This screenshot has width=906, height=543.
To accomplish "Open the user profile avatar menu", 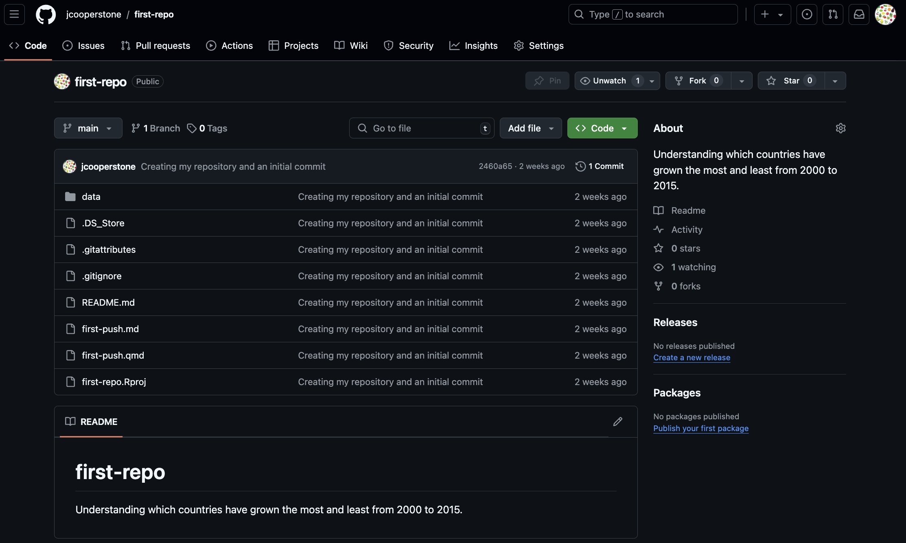I will pyautogui.click(x=885, y=14).
